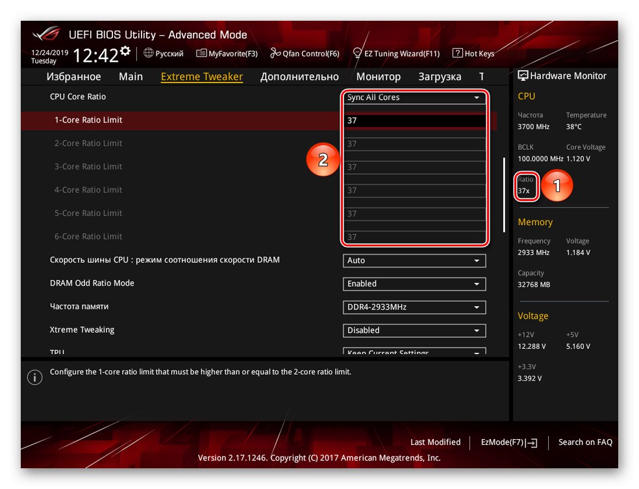Click the ROG logo icon

46,34
